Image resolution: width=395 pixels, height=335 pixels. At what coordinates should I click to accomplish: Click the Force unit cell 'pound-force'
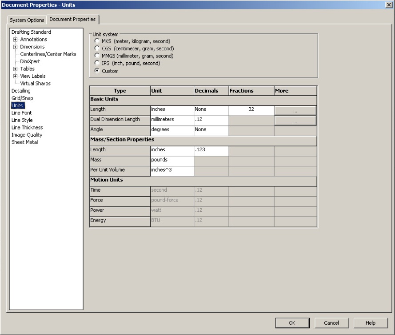(x=172, y=201)
